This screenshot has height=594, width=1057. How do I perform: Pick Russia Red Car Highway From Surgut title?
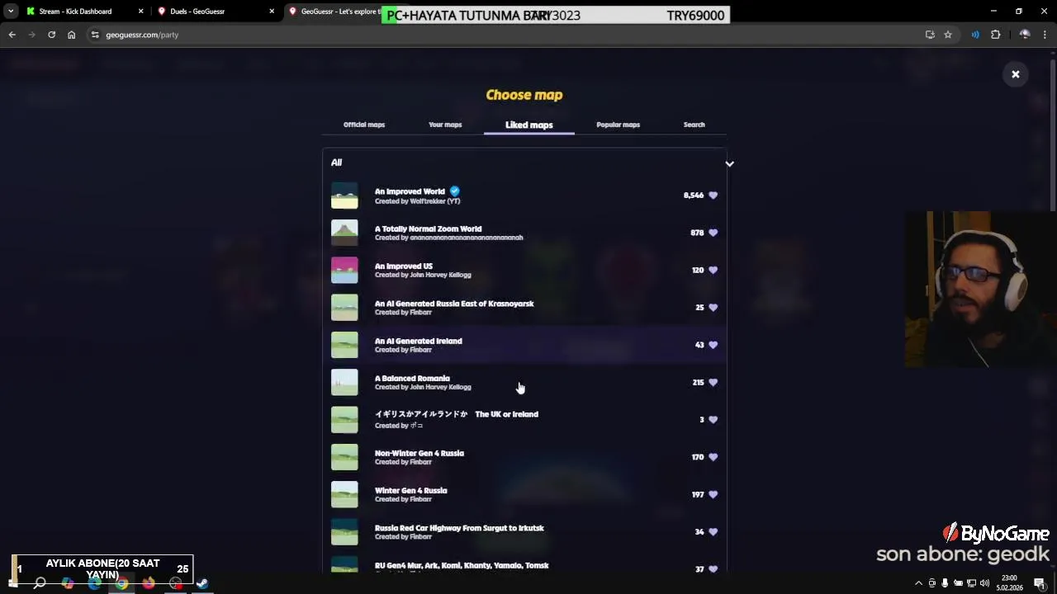click(x=459, y=528)
